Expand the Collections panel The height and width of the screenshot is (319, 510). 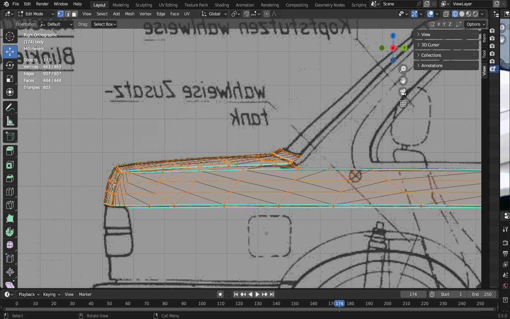coord(446,55)
